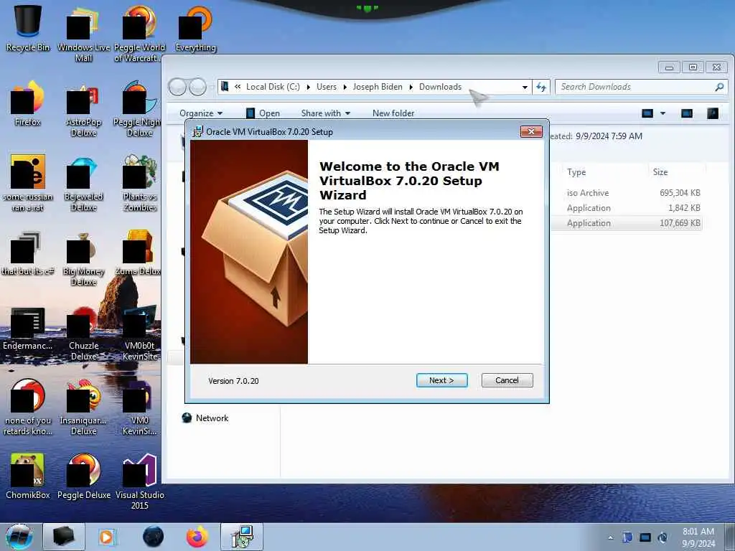Open the Organize menu in Explorer
The image size is (735, 551).
pyautogui.click(x=201, y=113)
